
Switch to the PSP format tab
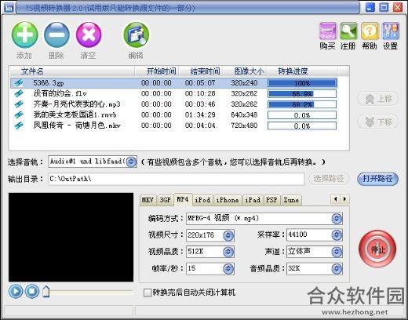click(x=271, y=200)
